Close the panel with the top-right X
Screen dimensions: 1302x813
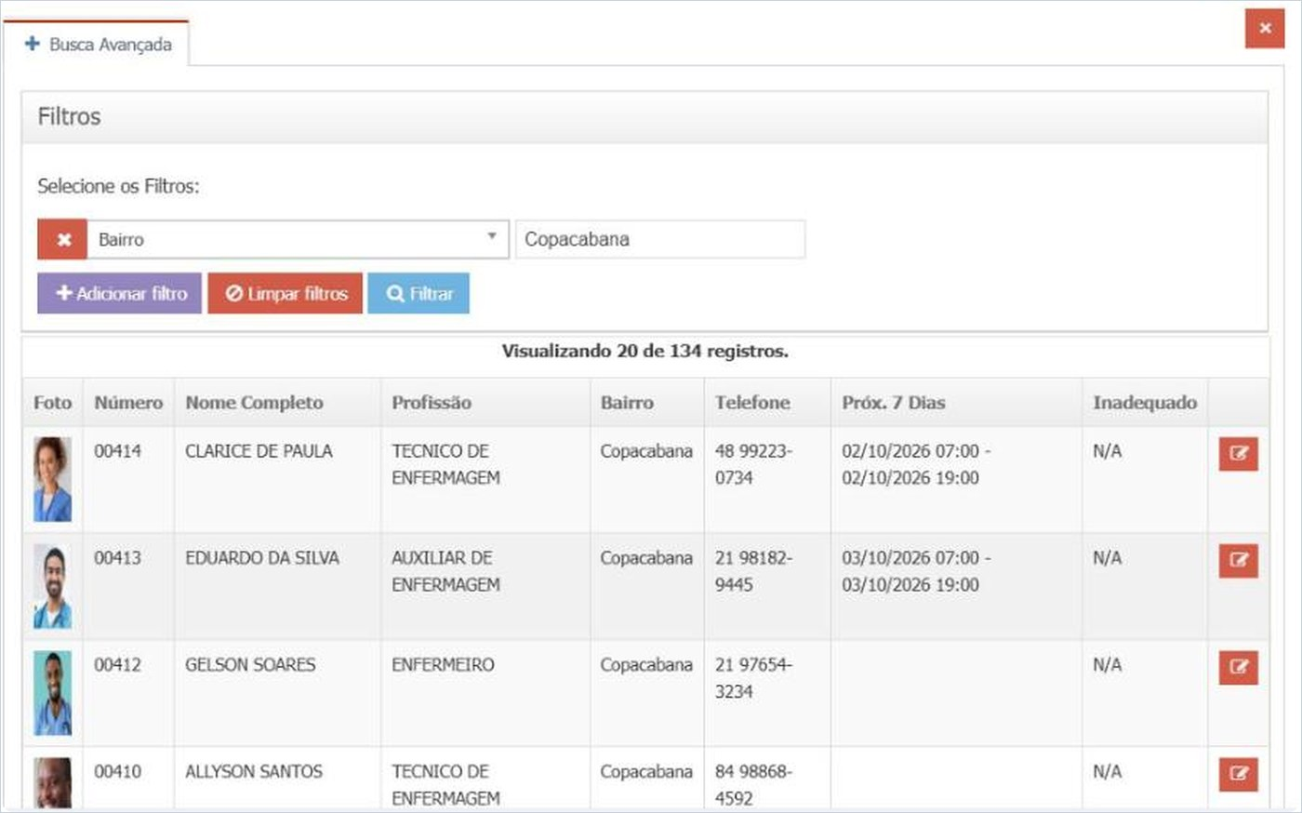(x=1265, y=28)
